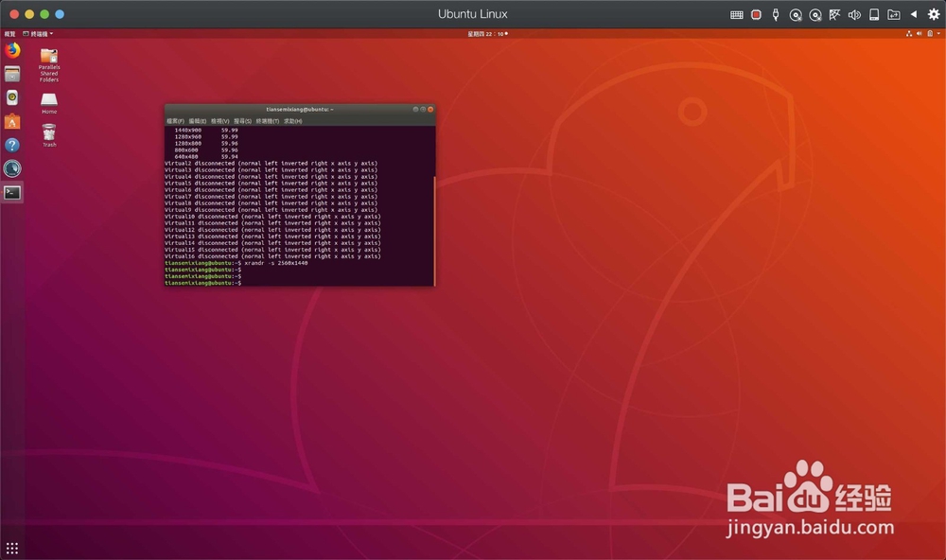The image size is (946, 560).
Task: Click the Terminal icon in the dock
Action: click(x=12, y=193)
